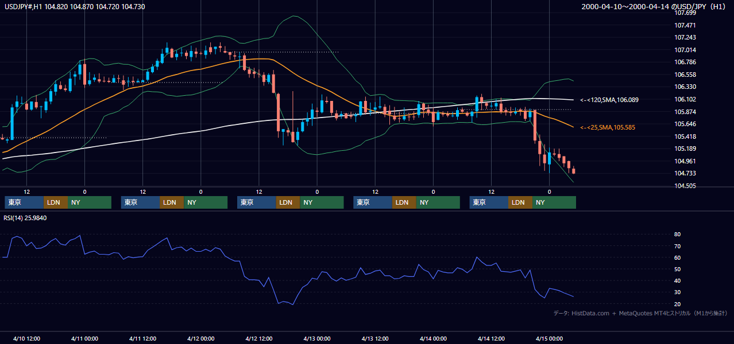Click price axis label 104.733
734x344 pixels.
pos(685,173)
